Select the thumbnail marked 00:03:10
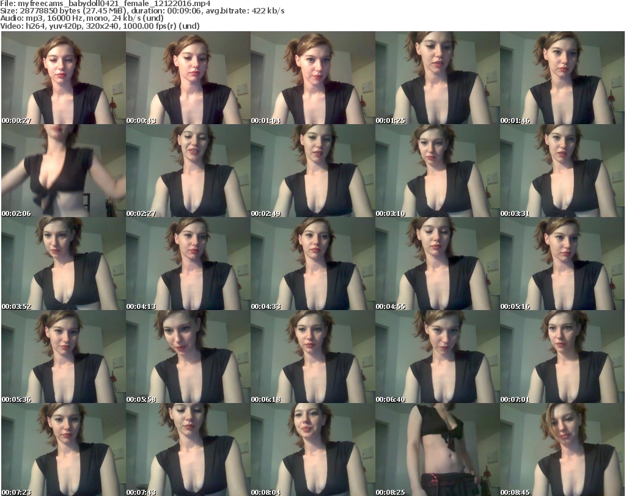 point(437,171)
